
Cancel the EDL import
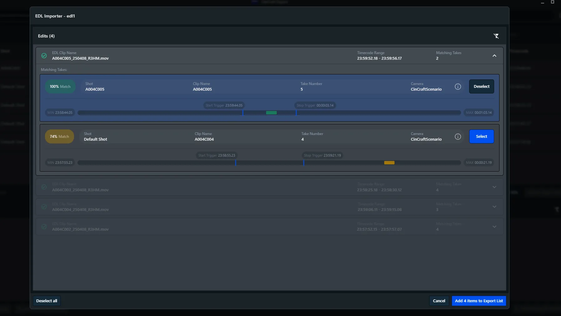(x=439, y=301)
